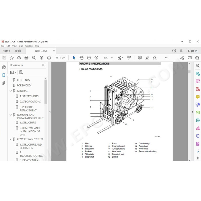Collapse the left navigation pane arrow
This screenshot has height=201, width=201.
50,112
